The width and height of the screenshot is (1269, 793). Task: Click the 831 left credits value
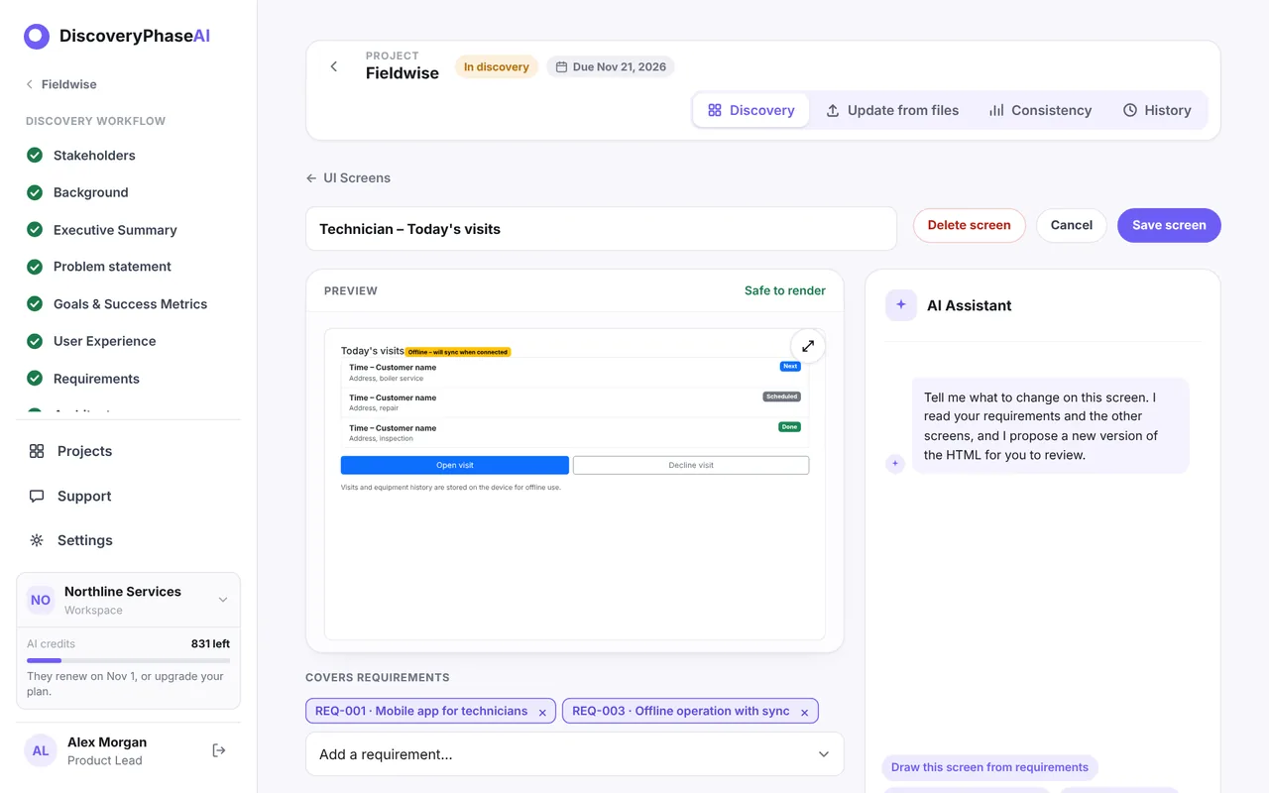(210, 643)
